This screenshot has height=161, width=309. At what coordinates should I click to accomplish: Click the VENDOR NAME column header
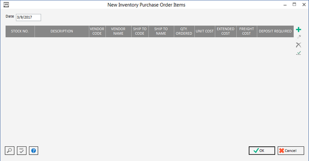pyautogui.click(x=118, y=31)
